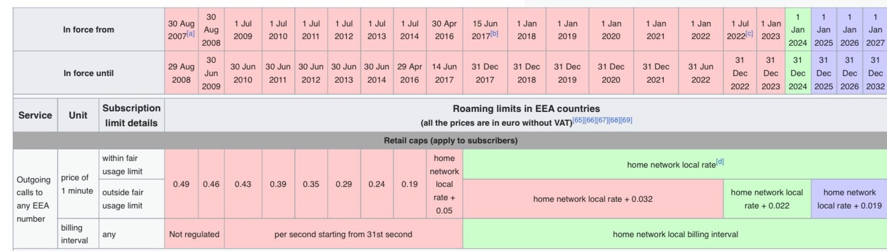The height and width of the screenshot is (251, 887).
Task: Follow citation [66]
Action: click(x=590, y=120)
